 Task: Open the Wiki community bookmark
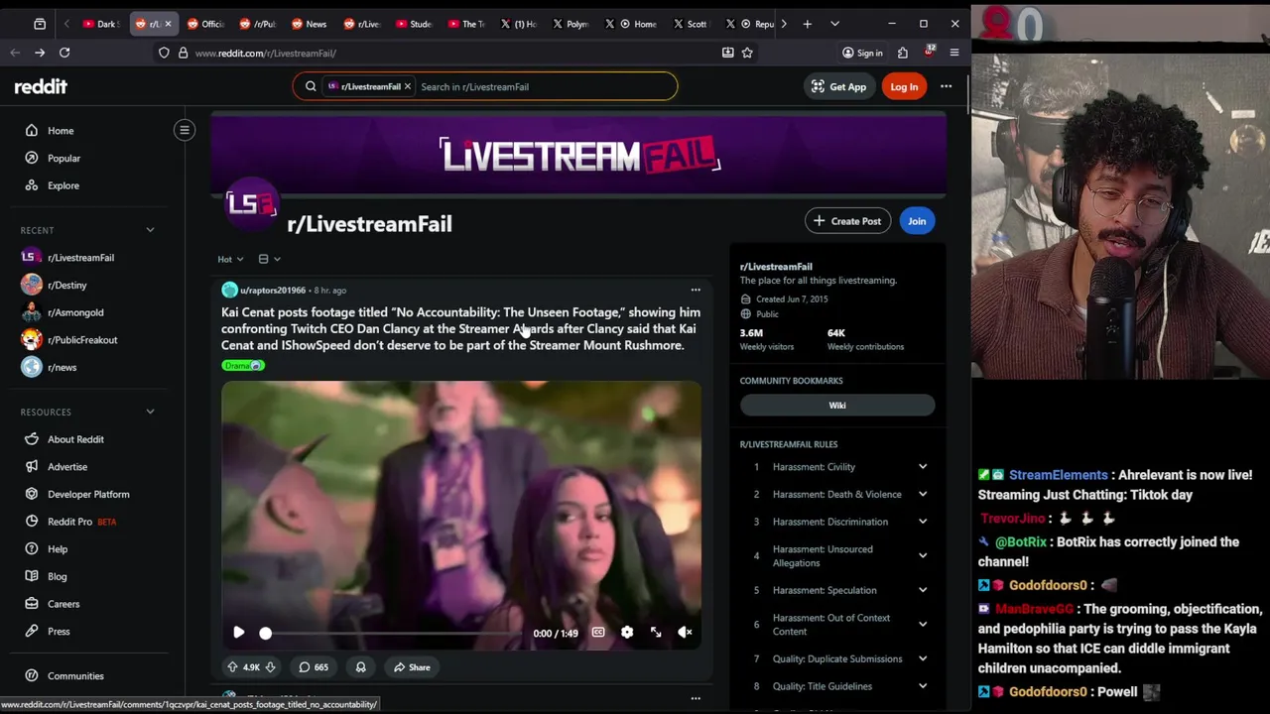coord(837,406)
